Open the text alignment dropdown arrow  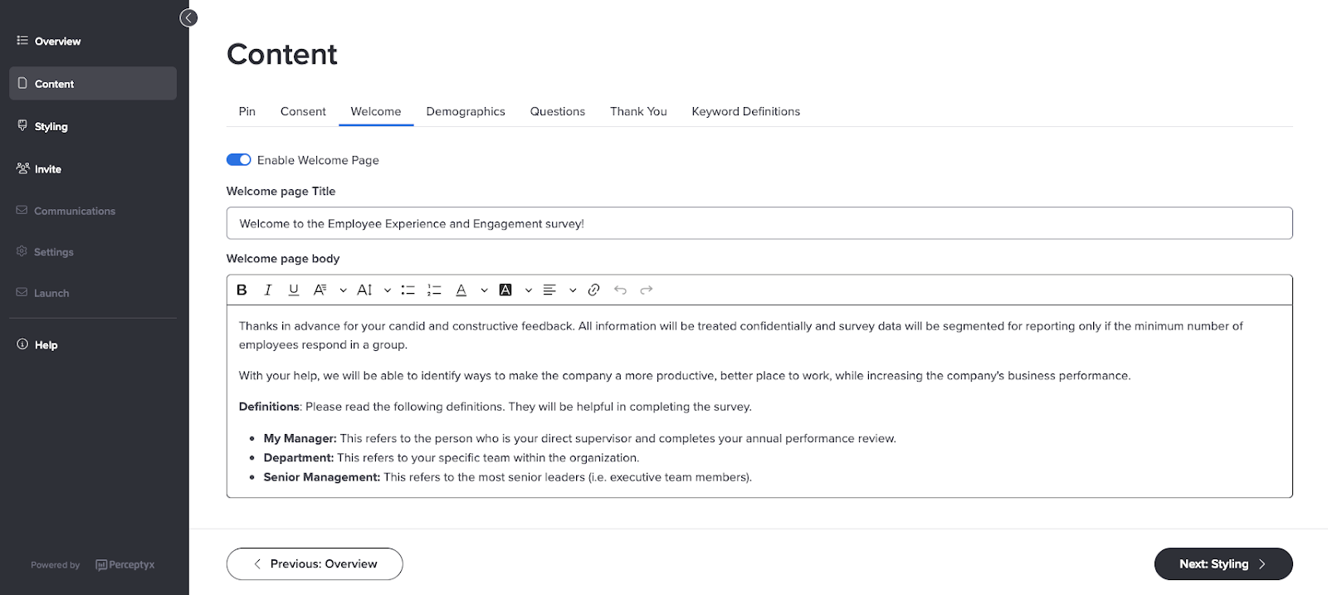coord(573,290)
